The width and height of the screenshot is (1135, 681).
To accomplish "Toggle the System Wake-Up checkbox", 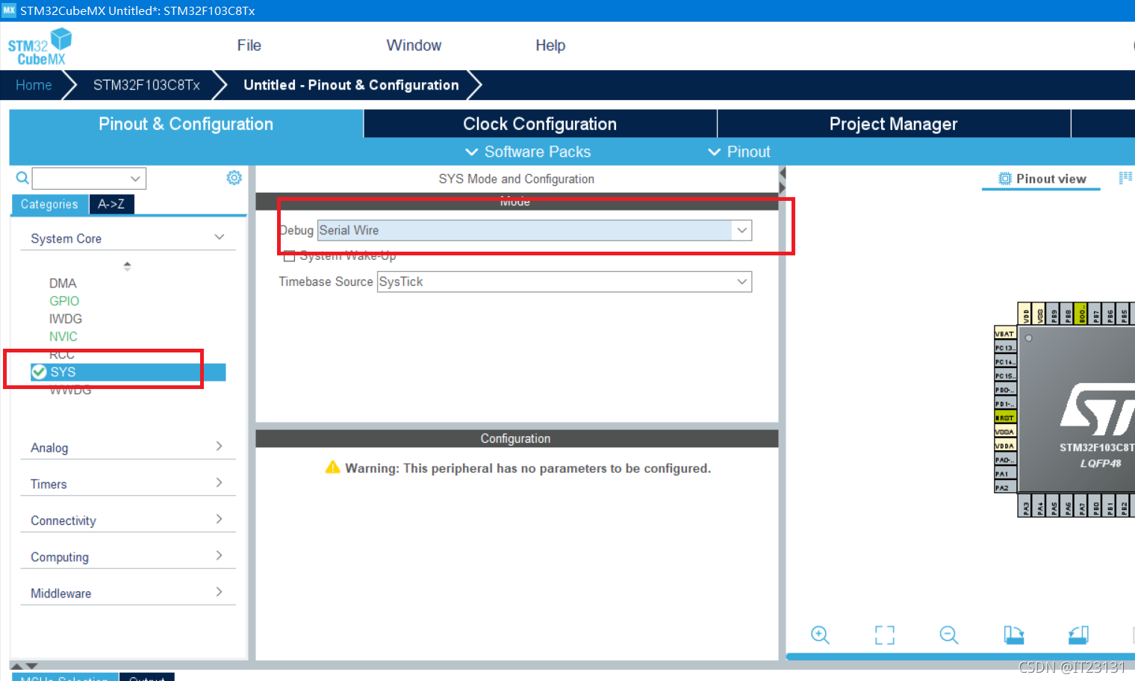I will tap(289, 256).
